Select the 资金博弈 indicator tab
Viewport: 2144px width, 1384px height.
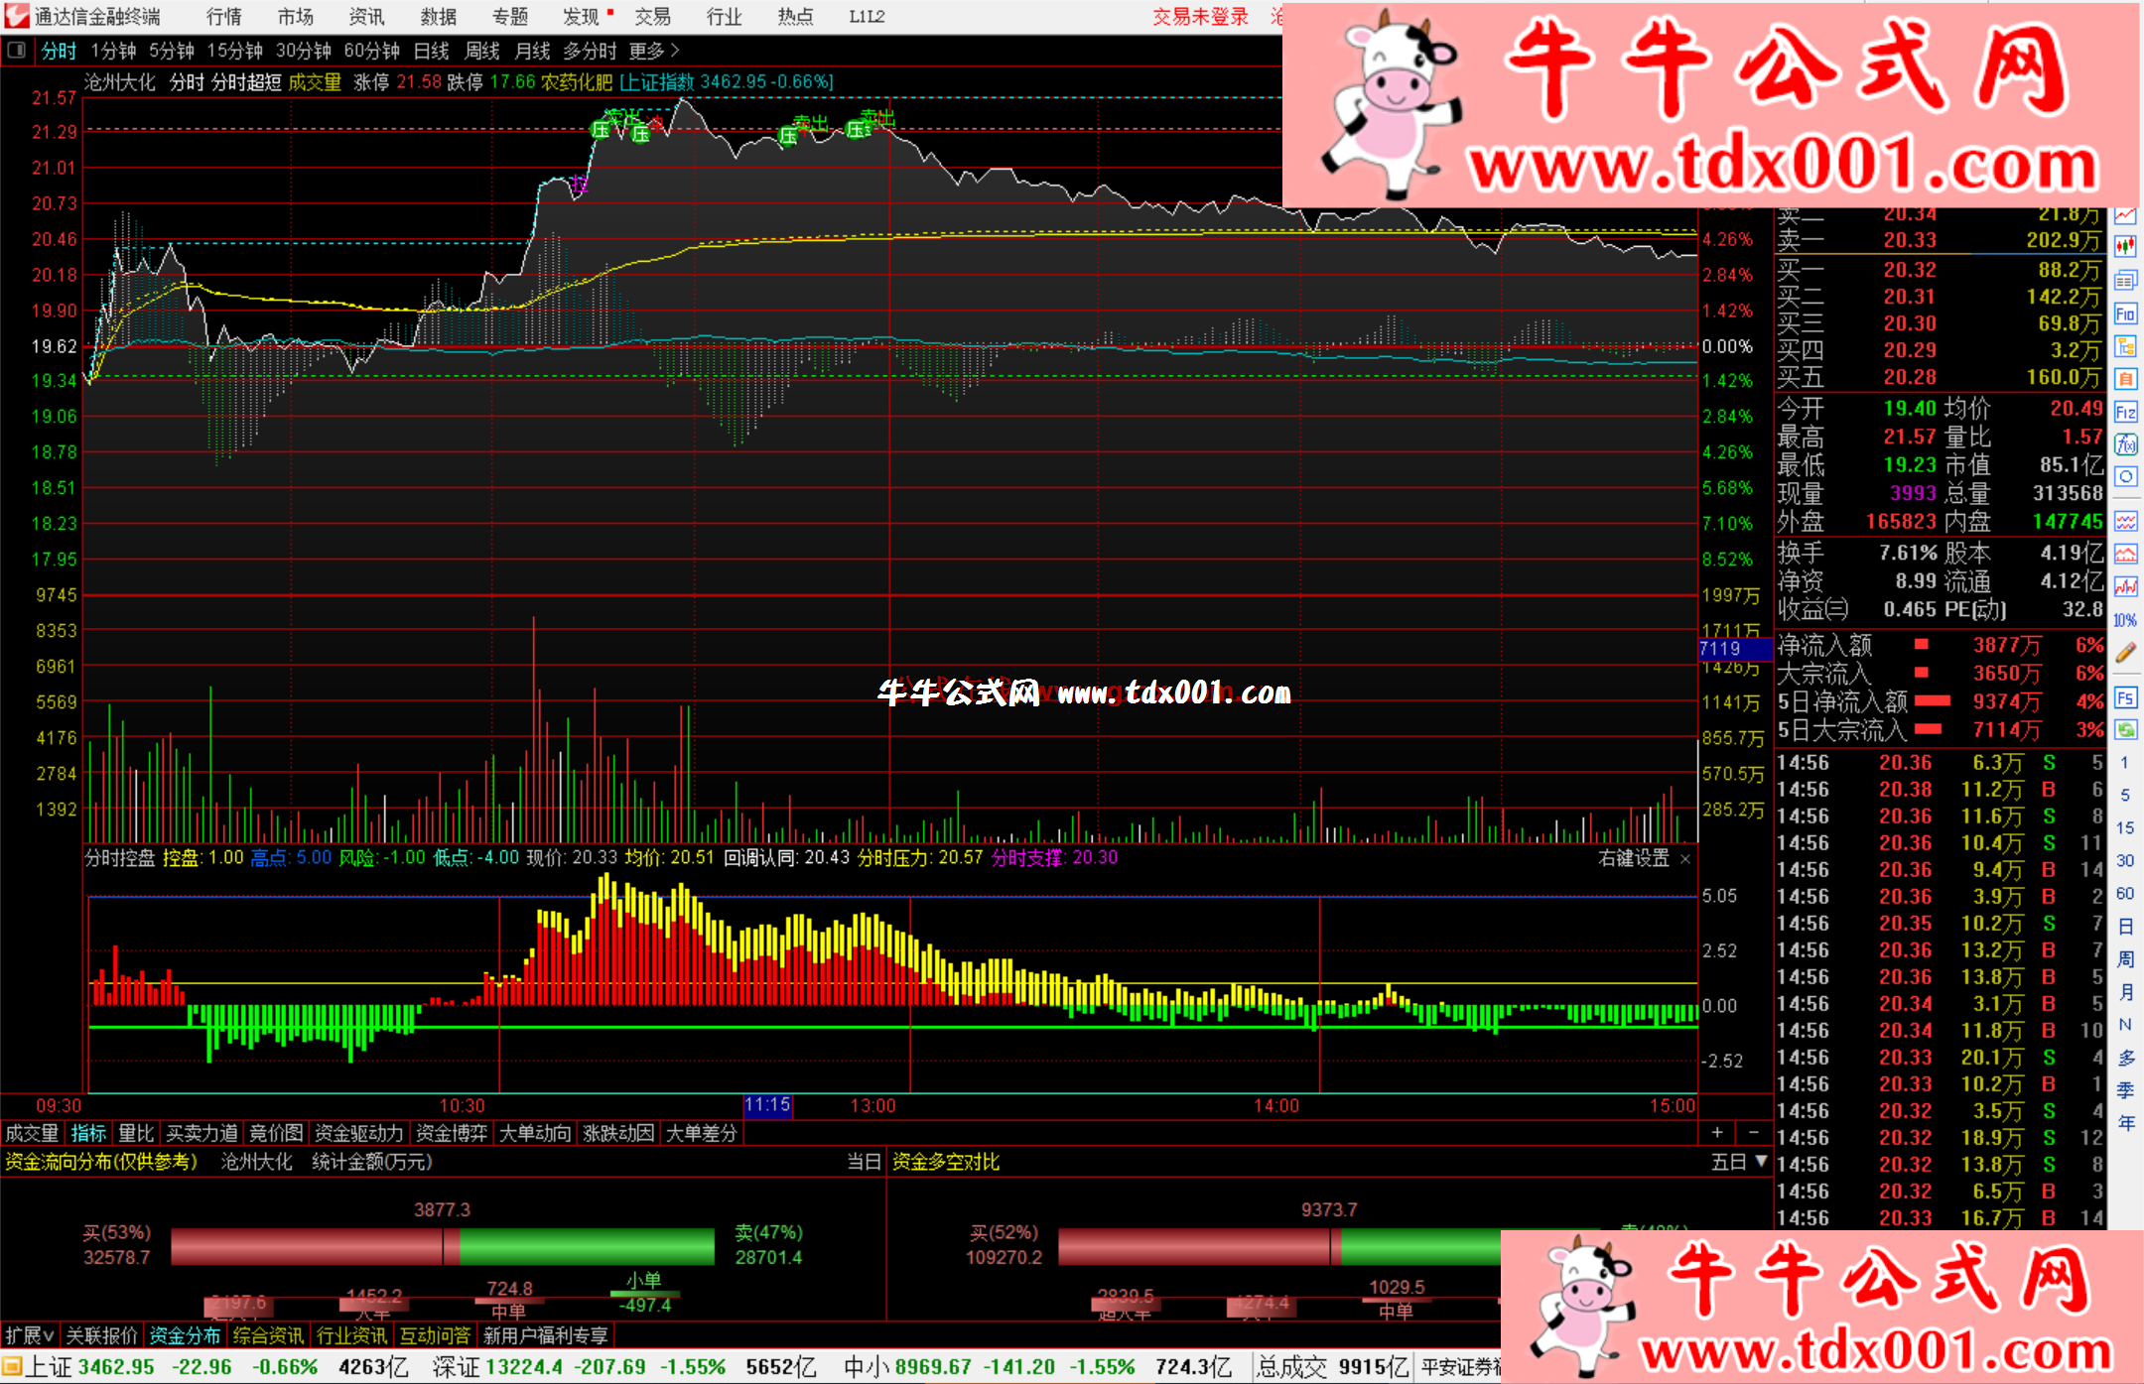[452, 1133]
